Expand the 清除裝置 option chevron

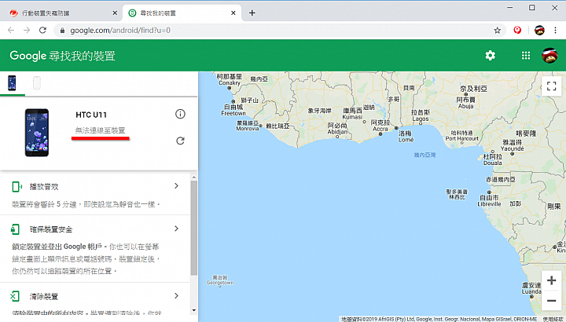pyautogui.click(x=177, y=295)
